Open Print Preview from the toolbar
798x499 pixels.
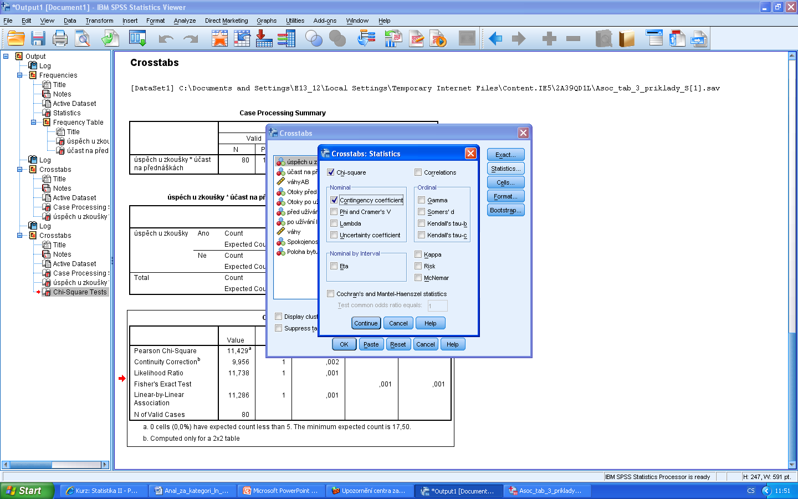click(83, 38)
